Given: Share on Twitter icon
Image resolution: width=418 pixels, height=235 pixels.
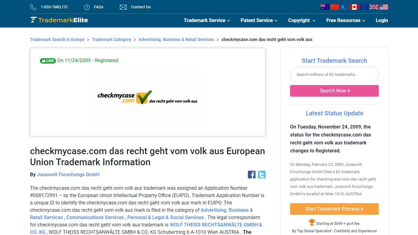Looking at the screenshot, I should 262,175.
